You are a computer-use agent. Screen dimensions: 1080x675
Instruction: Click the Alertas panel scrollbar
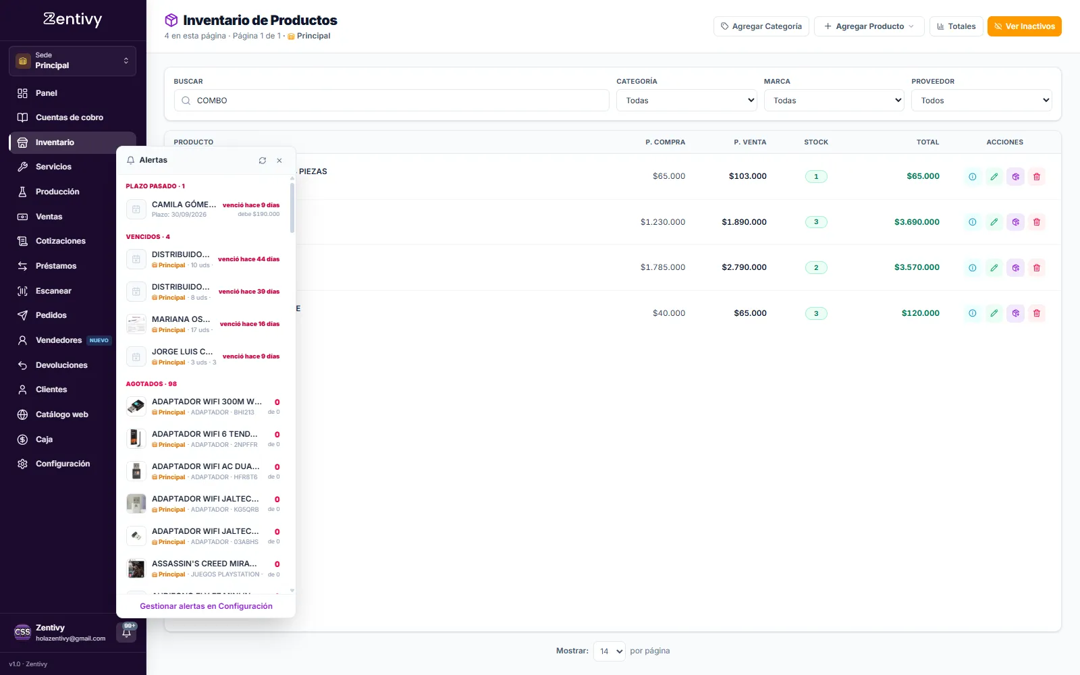point(292,207)
